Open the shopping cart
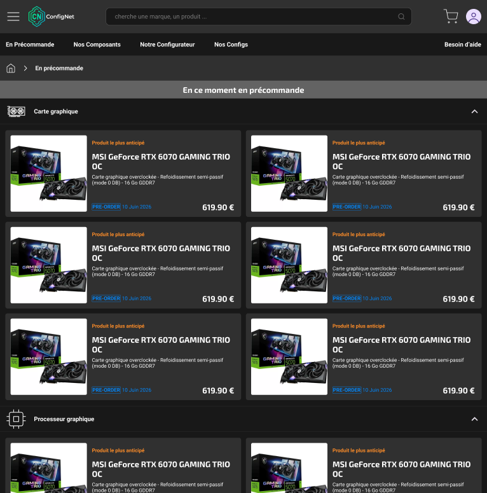 pos(451,17)
